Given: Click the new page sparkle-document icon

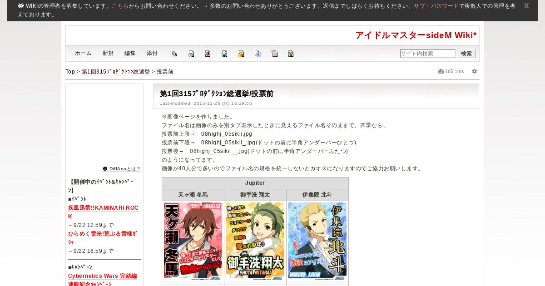Looking at the screenshot, I should pos(274,54).
